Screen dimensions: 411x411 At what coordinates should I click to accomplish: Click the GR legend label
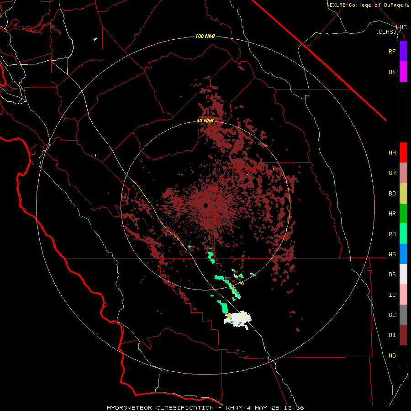[x=392, y=173]
